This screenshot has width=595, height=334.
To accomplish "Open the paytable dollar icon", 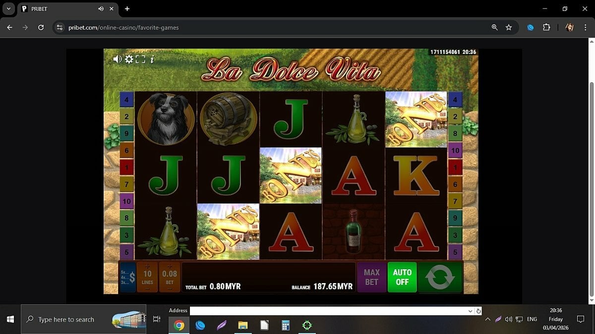I will tap(128, 278).
